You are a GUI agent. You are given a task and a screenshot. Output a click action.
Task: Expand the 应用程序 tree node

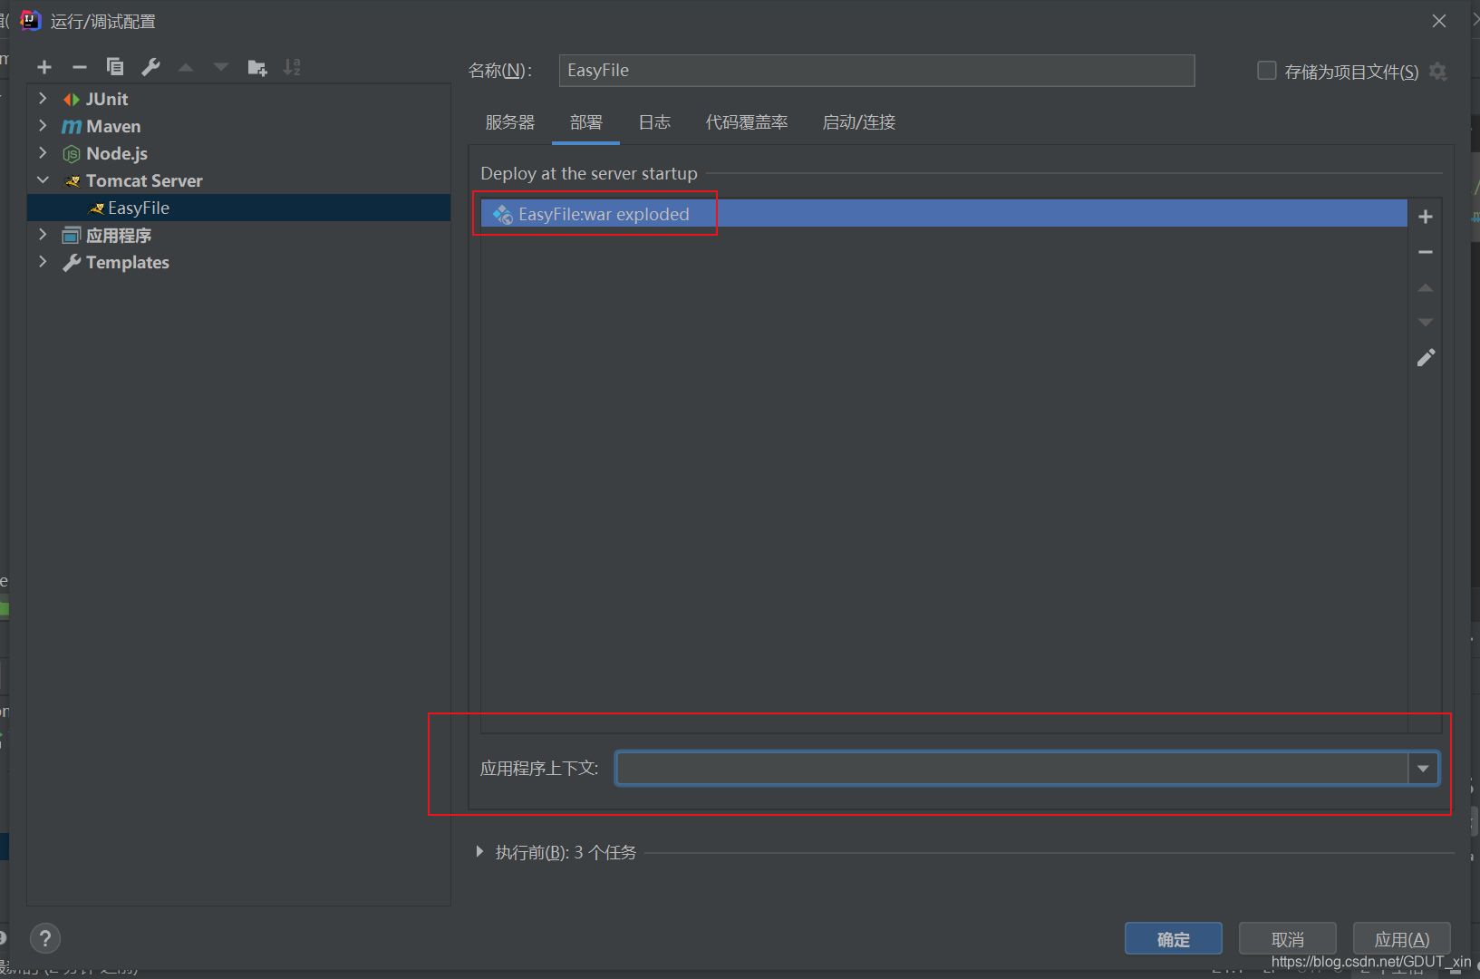43,234
